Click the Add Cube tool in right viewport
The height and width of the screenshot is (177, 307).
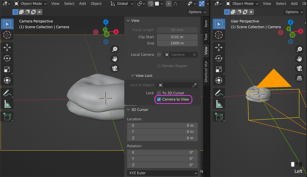tap(219, 117)
